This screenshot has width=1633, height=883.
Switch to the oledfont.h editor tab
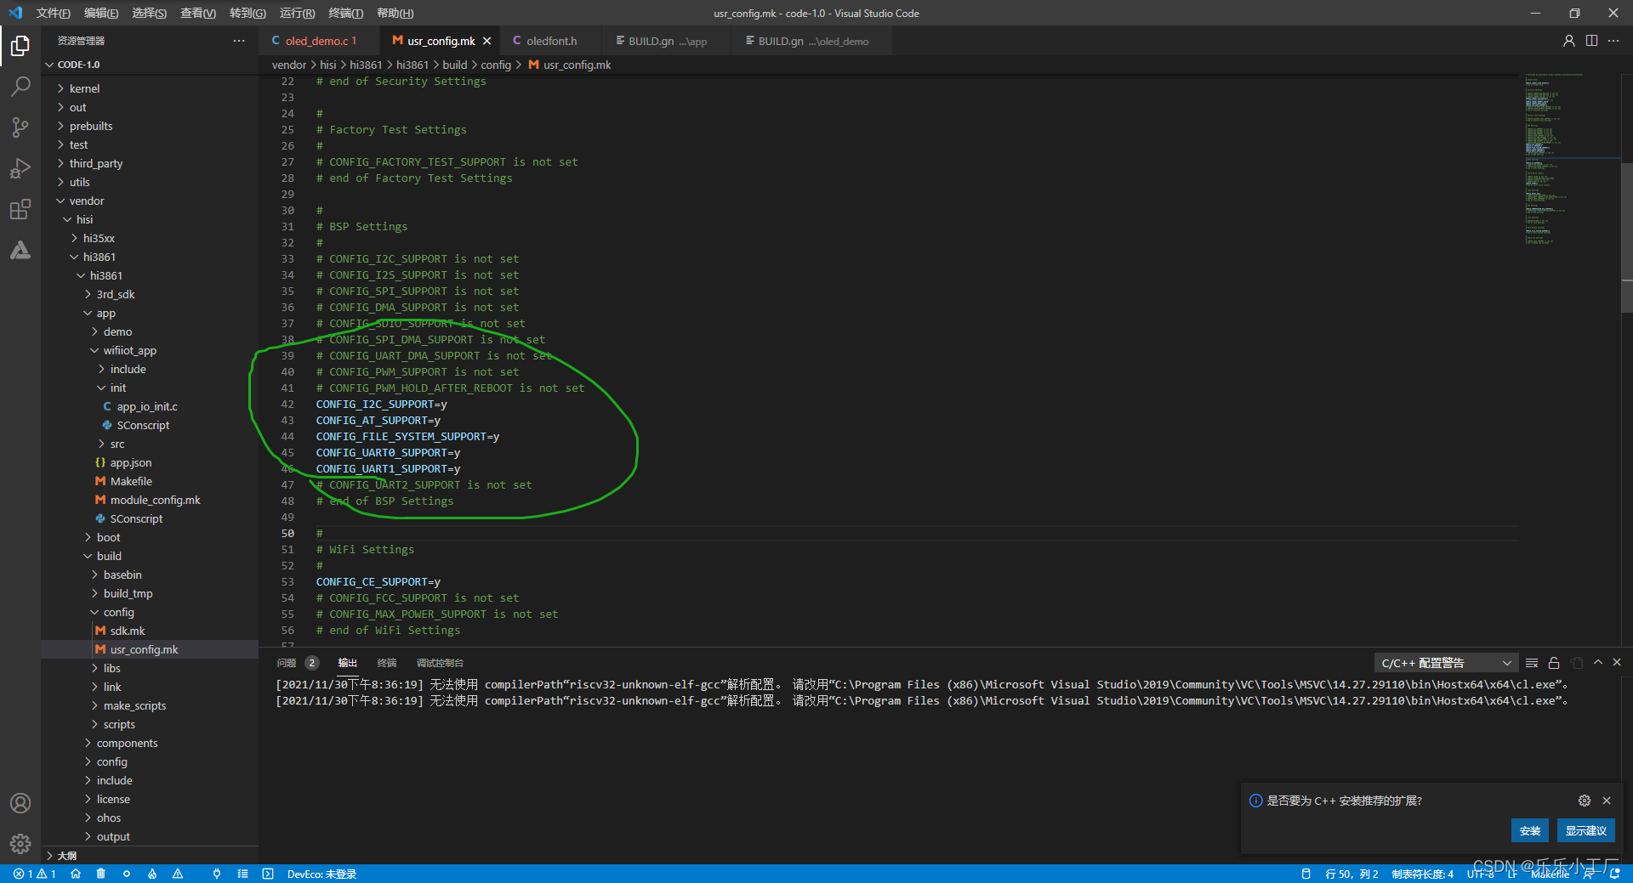[x=551, y=41]
